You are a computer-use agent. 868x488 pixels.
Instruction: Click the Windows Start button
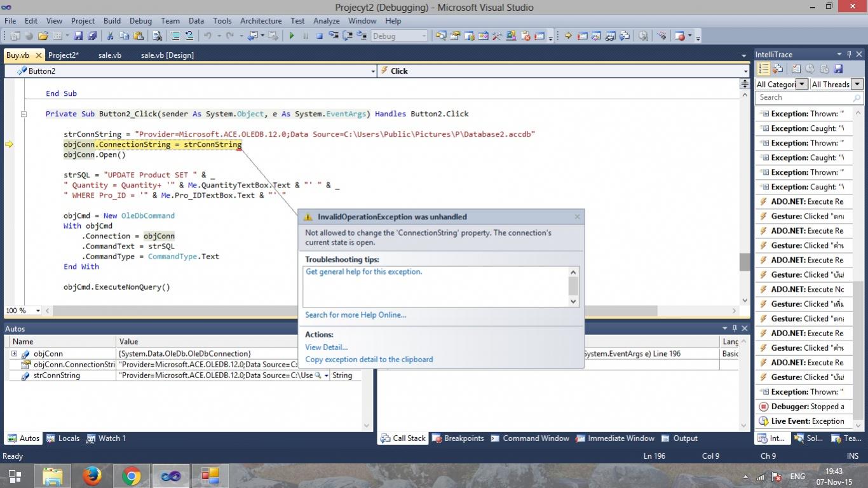15,476
